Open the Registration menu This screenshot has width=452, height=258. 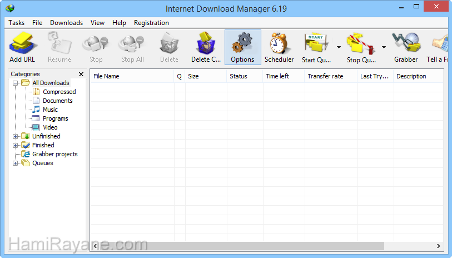pos(151,23)
